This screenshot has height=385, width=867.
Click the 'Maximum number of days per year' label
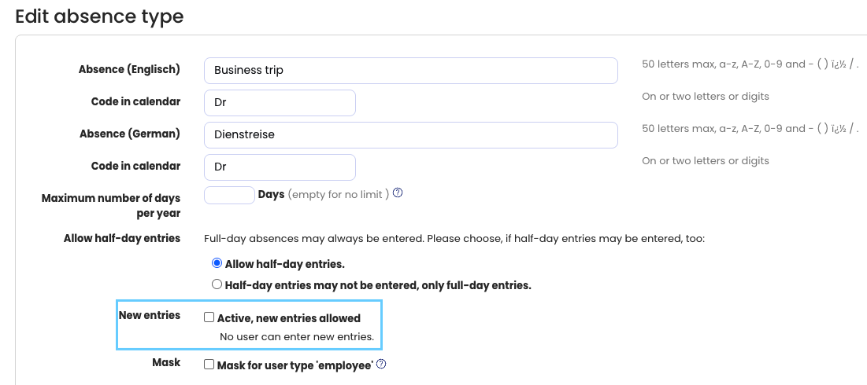(111, 205)
